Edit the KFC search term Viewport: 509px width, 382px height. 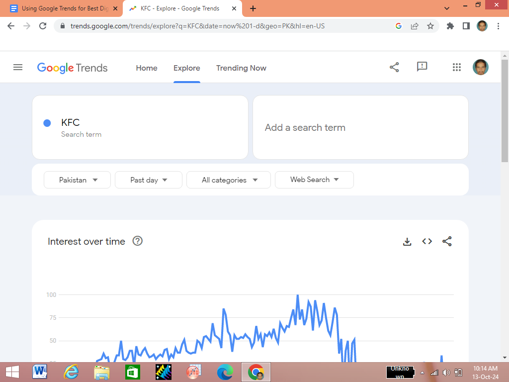pos(71,122)
